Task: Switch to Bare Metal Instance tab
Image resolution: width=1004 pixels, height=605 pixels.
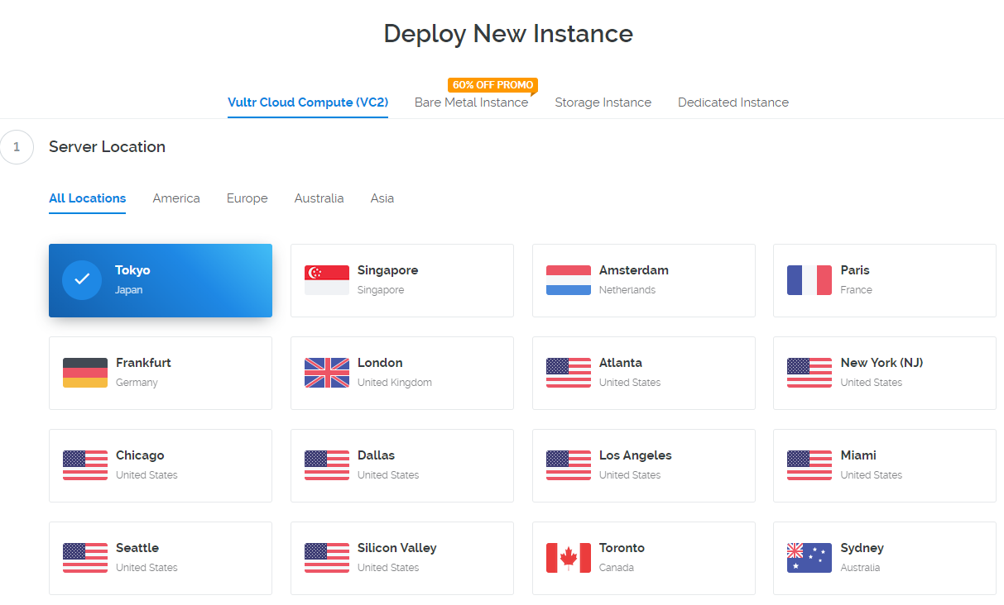Action: [x=471, y=102]
